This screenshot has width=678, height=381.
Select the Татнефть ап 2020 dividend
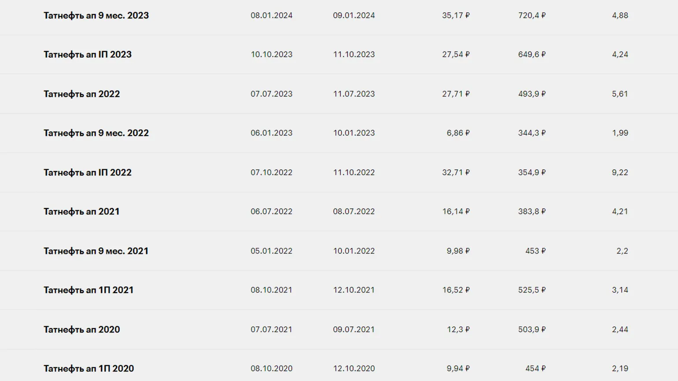[x=81, y=330]
